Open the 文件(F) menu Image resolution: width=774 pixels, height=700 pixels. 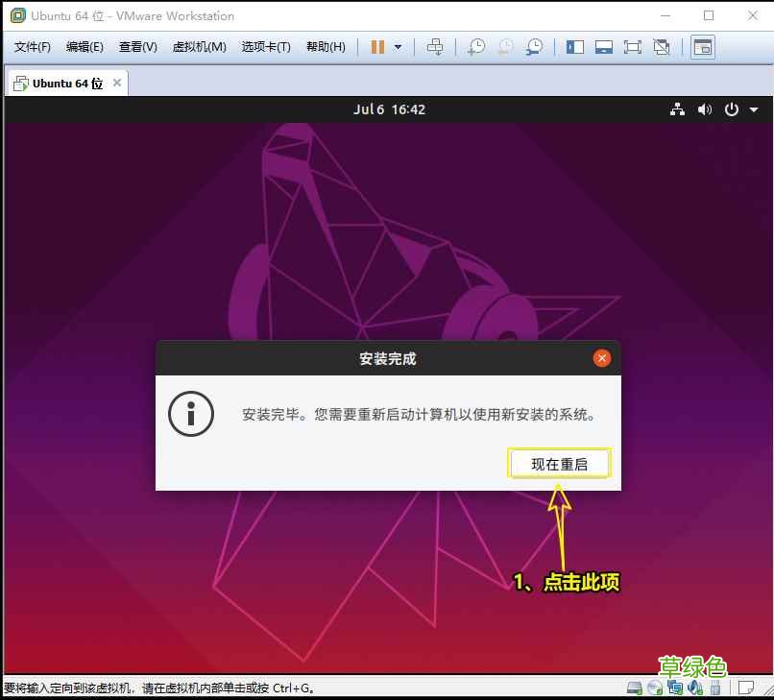pos(32,47)
